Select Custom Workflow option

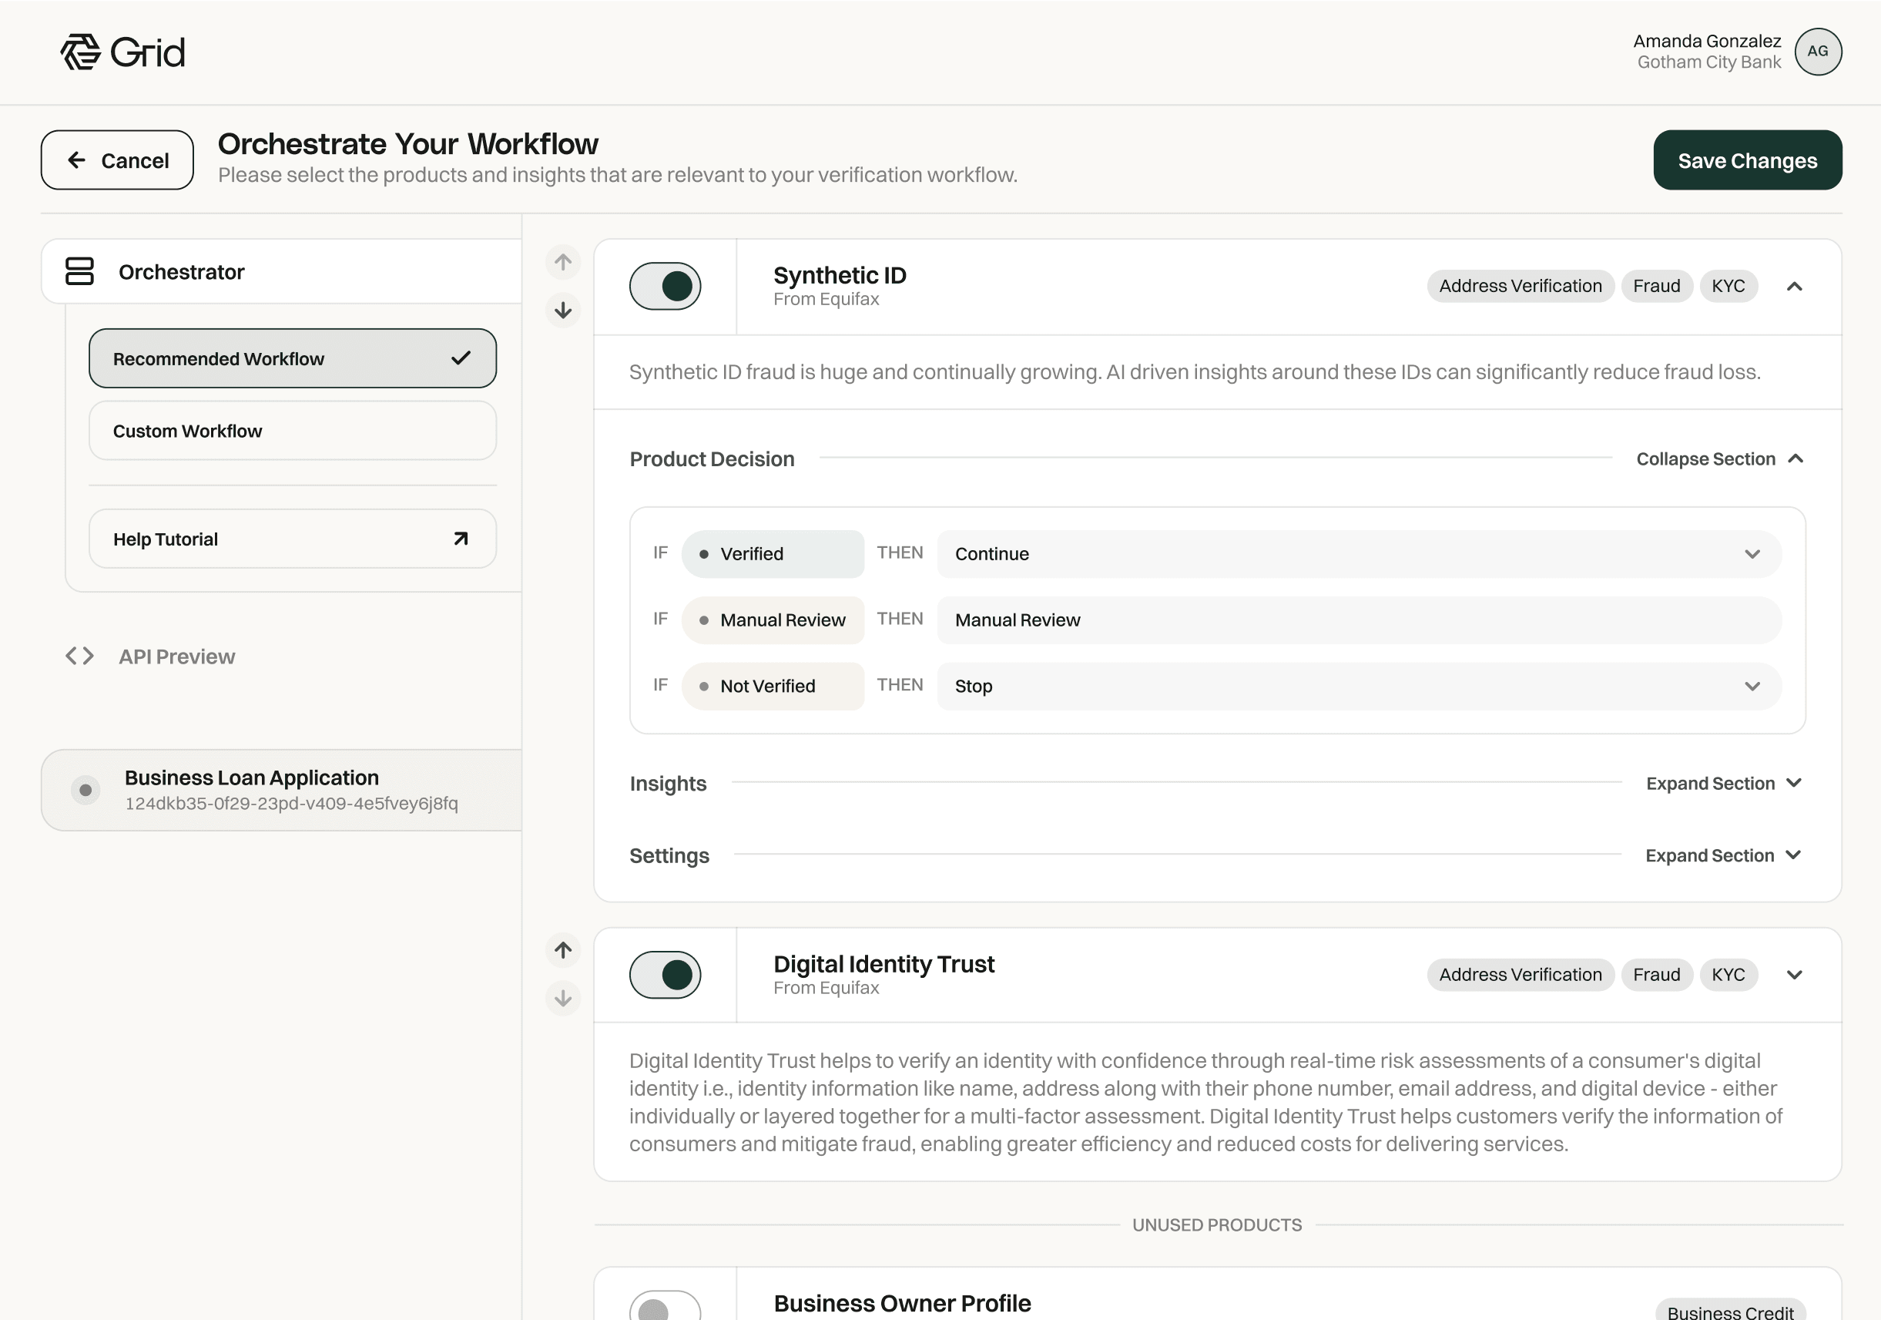pos(293,431)
